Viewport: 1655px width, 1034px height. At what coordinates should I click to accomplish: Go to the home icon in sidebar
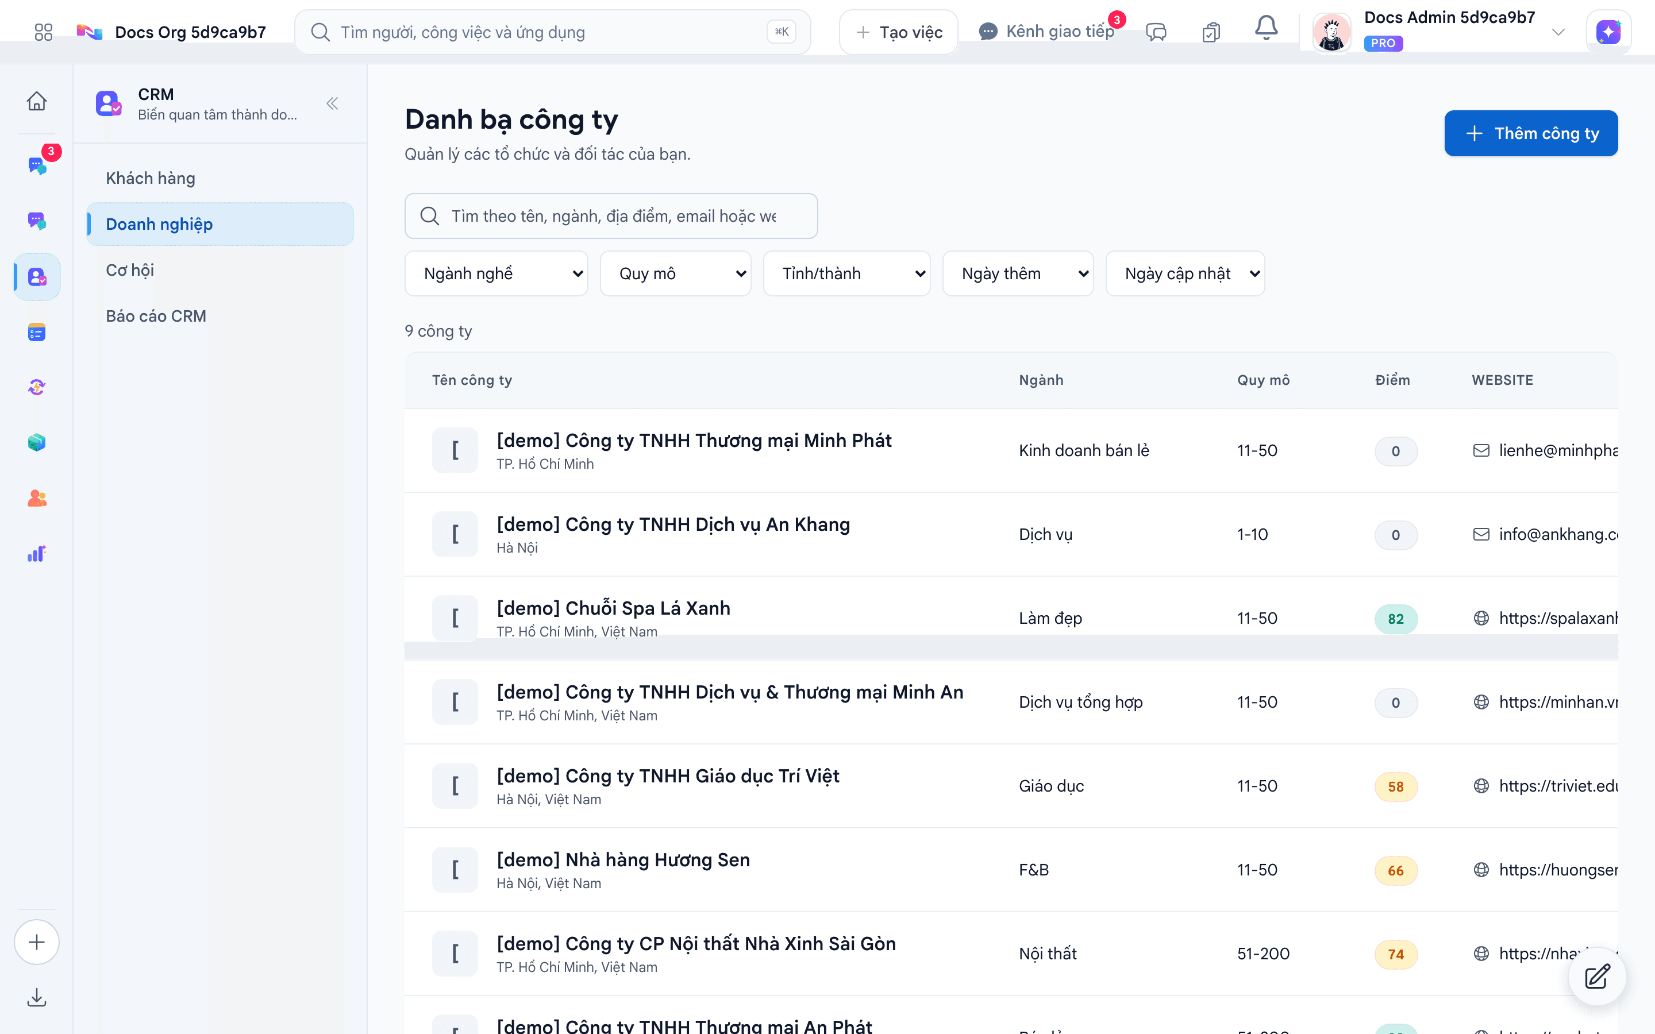coord(37,101)
